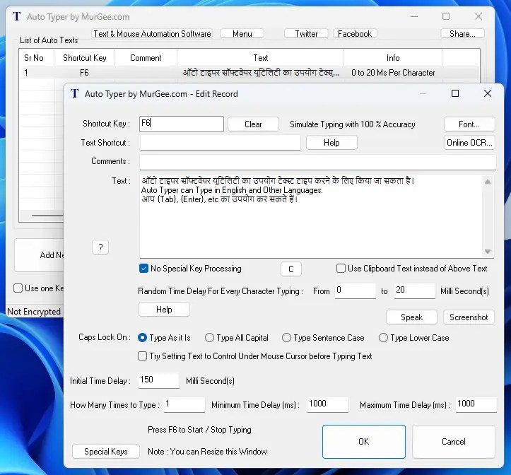Close the main Auto Typer window

coord(478,16)
